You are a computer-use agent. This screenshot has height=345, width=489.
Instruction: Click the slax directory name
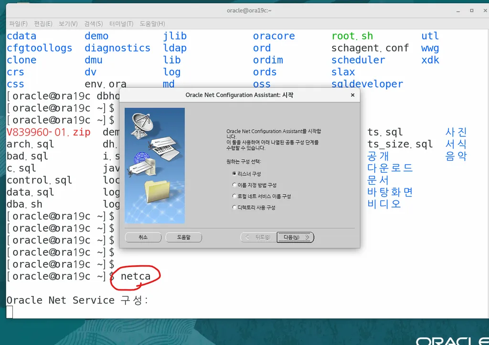click(x=343, y=72)
